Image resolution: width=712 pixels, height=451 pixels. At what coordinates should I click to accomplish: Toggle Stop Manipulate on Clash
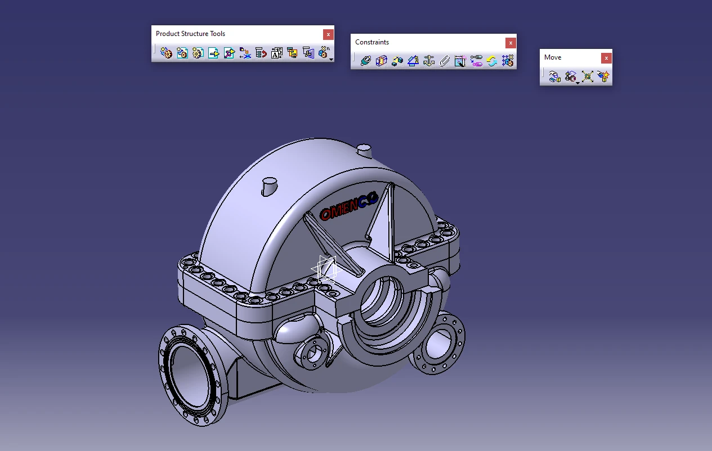(x=603, y=76)
